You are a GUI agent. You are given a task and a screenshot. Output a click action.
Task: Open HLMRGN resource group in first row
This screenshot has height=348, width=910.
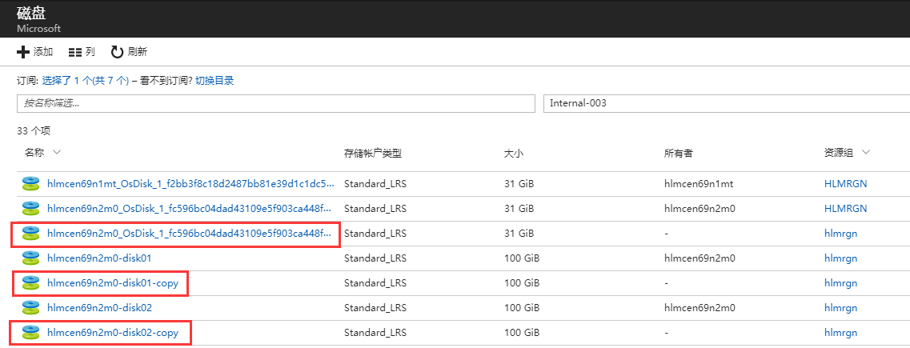845,184
